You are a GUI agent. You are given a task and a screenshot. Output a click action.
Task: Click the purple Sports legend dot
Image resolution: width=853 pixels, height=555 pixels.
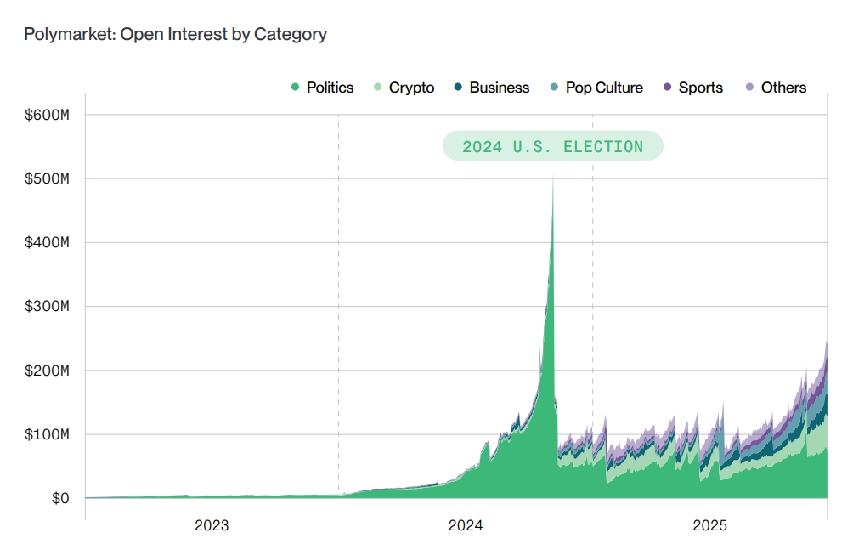coord(668,88)
